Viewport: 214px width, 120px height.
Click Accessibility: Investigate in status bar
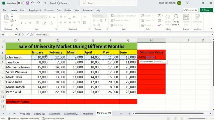(53, 119)
